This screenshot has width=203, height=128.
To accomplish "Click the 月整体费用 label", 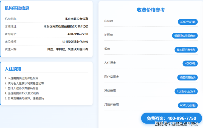I will click(x=111, y=105).
